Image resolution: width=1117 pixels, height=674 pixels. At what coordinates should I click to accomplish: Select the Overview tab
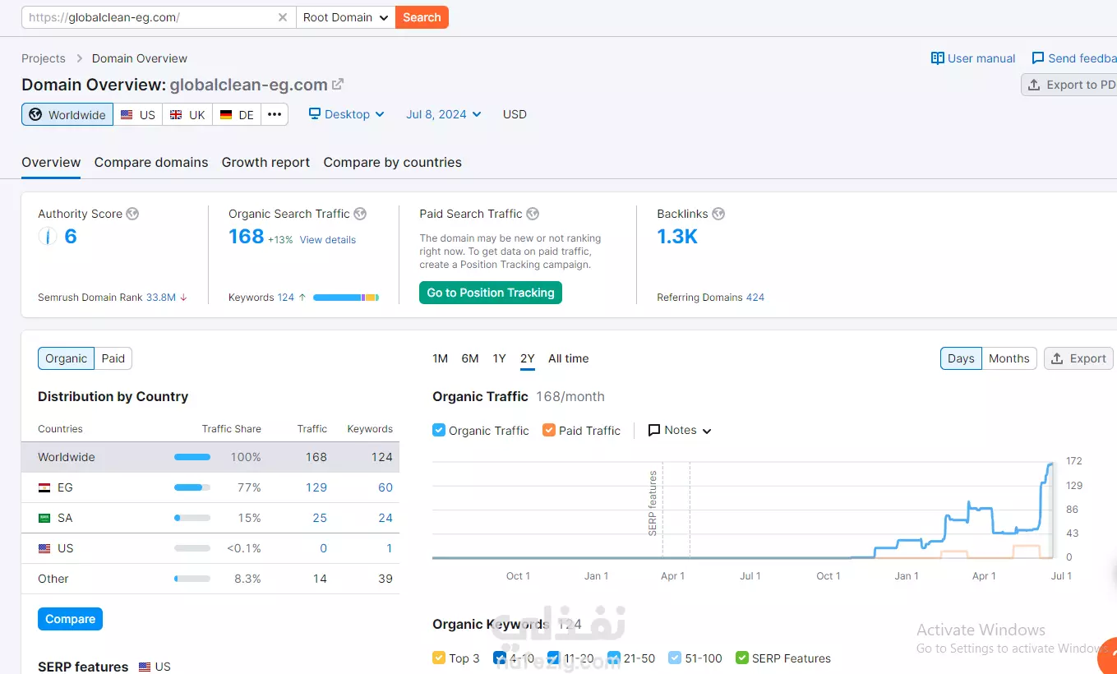coord(51,162)
